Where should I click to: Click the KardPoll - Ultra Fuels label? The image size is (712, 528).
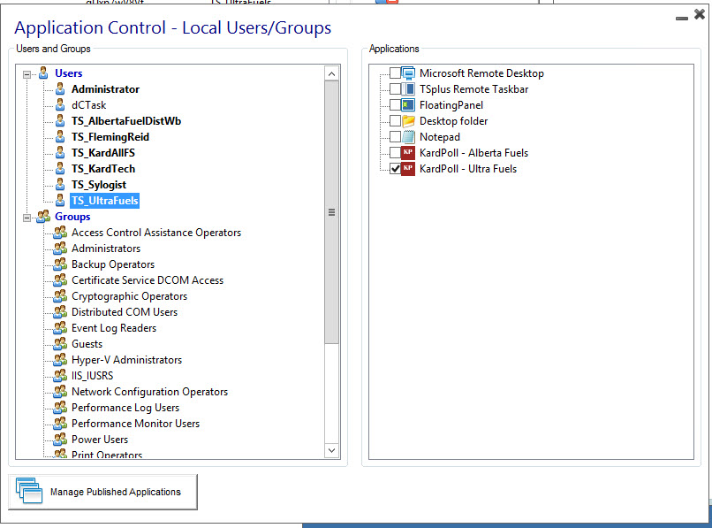468,169
